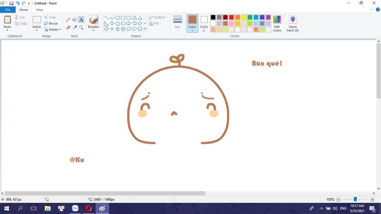
Task: Expand the Shapes gallery more arrow
Action: click(x=145, y=29)
